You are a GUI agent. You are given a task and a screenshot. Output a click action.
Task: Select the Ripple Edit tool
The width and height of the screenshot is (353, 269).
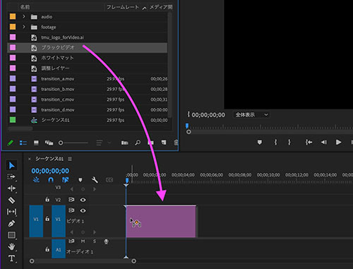[11, 188]
